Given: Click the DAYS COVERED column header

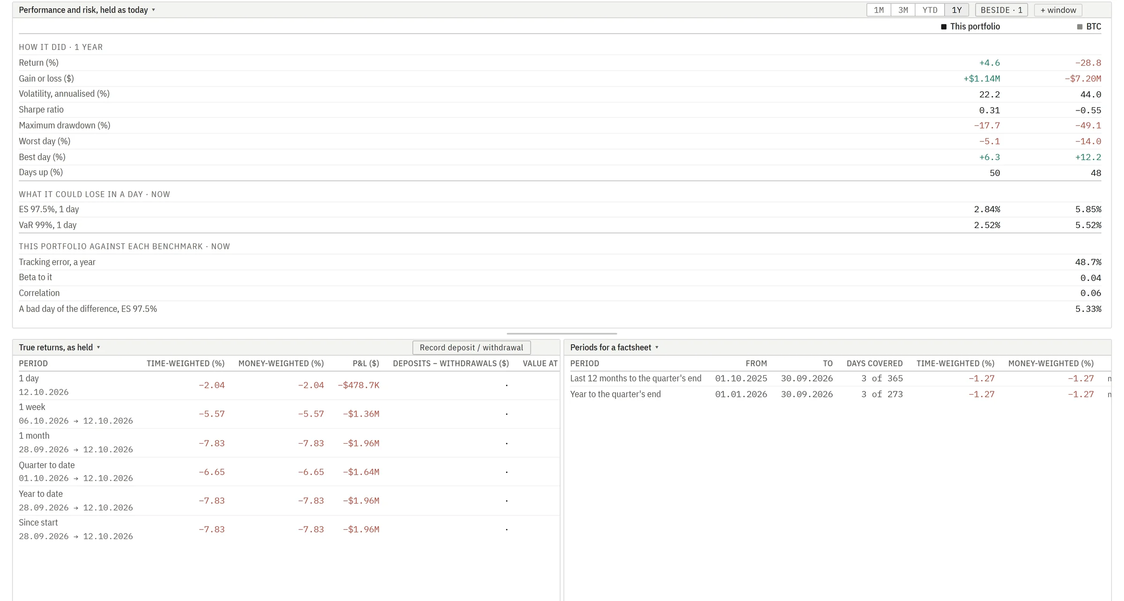Looking at the screenshot, I should [x=874, y=363].
